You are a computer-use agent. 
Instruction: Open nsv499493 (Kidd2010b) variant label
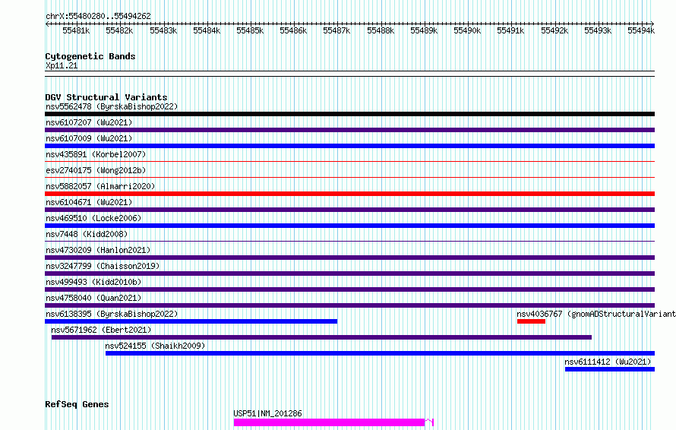point(93,282)
